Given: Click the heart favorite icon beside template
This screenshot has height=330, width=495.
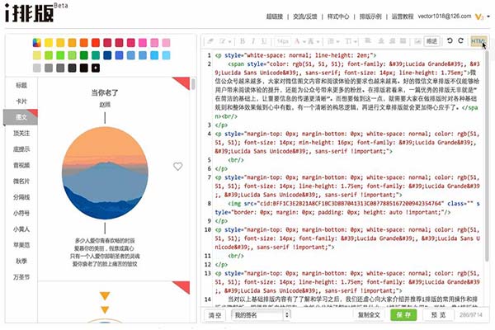Looking at the screenshot, I should click(177, 166).
